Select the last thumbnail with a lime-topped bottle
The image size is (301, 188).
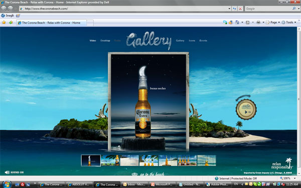pos(207,160)
